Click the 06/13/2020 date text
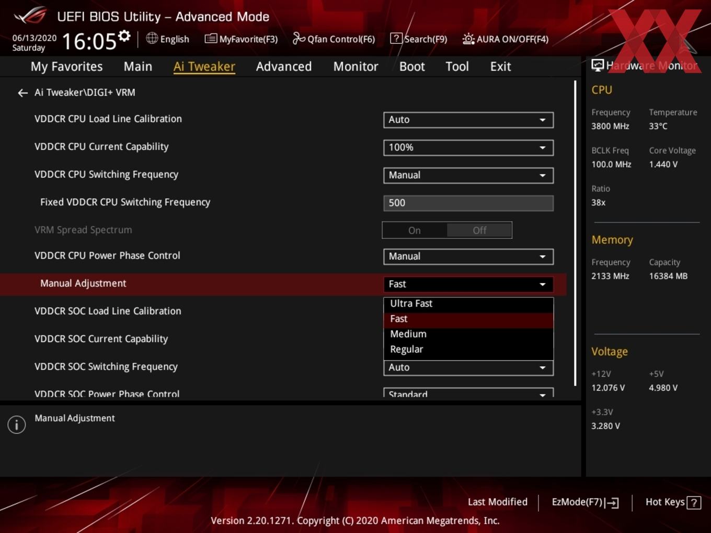The image size is (711, 533). coord(35,38)
